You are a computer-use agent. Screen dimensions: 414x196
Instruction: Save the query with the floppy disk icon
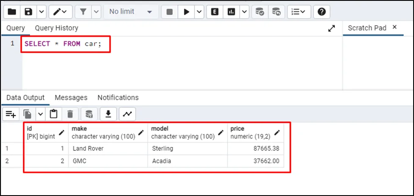[29, 12]
